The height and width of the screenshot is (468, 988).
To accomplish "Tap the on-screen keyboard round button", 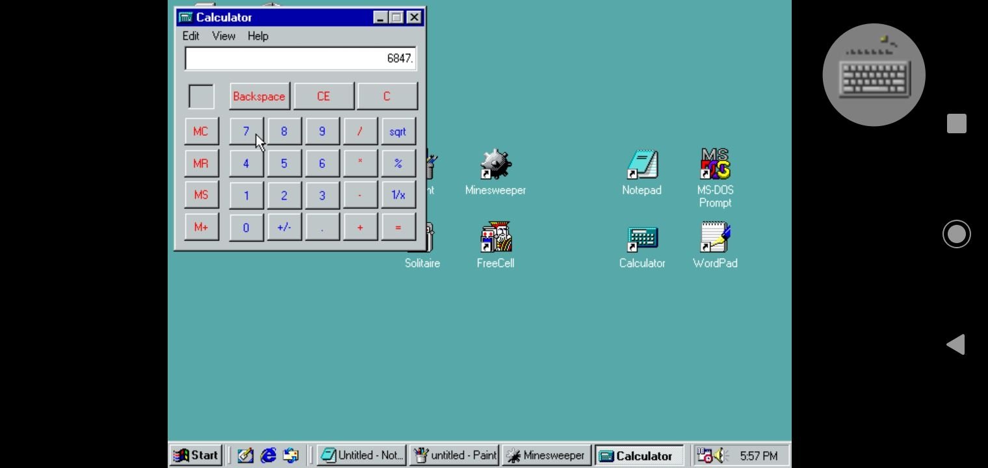I will coord(874,75).
